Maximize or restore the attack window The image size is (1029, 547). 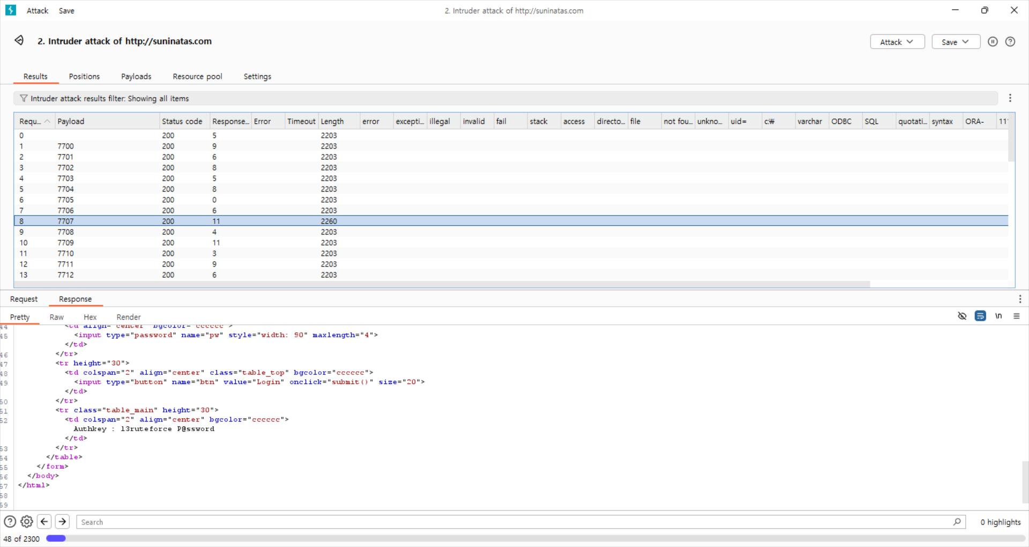[x=985, y=10]
